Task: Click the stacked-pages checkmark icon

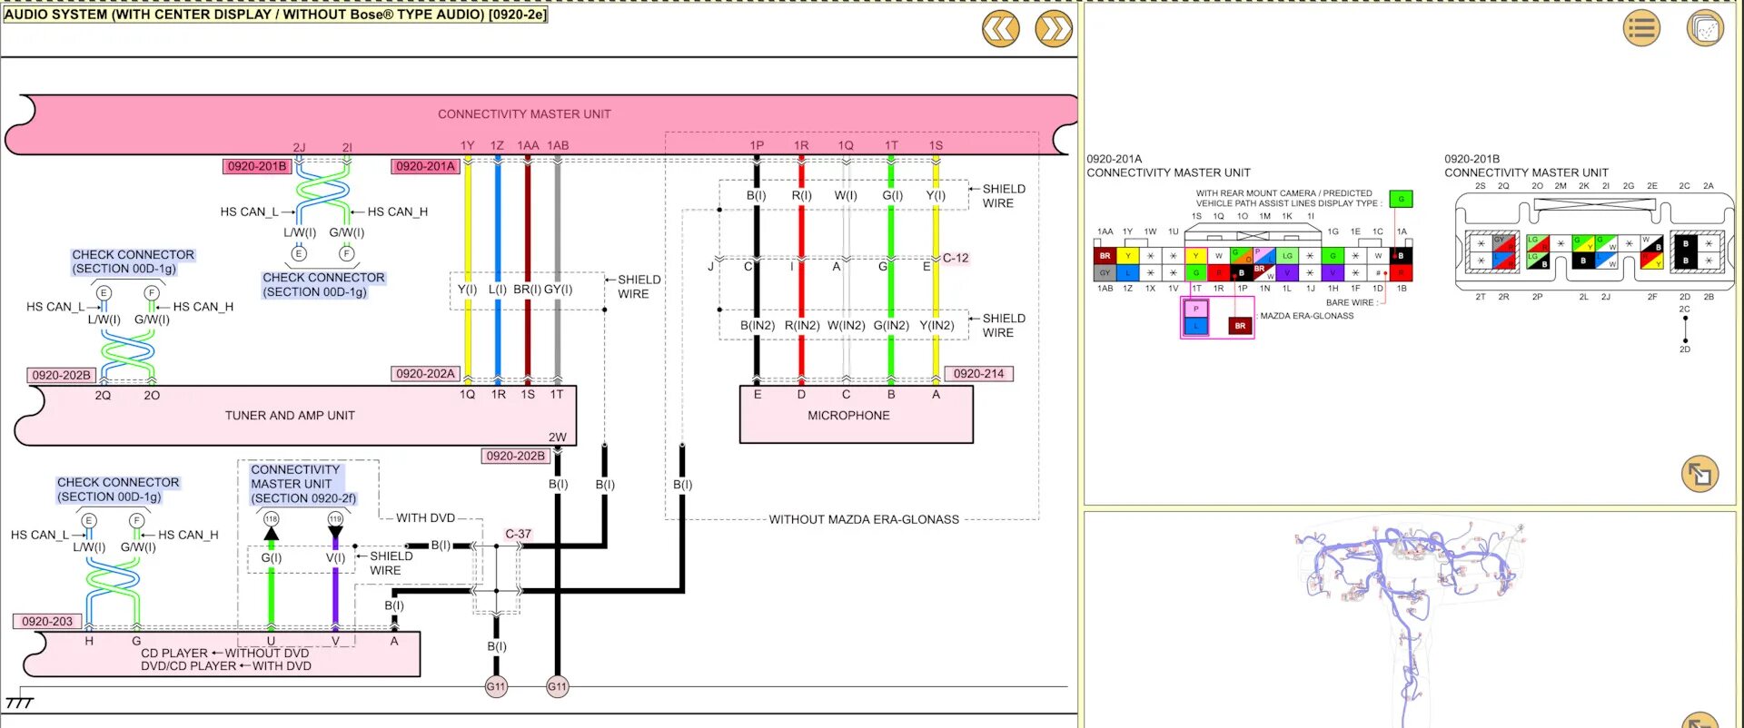Action: click(x=1704, y=28)
